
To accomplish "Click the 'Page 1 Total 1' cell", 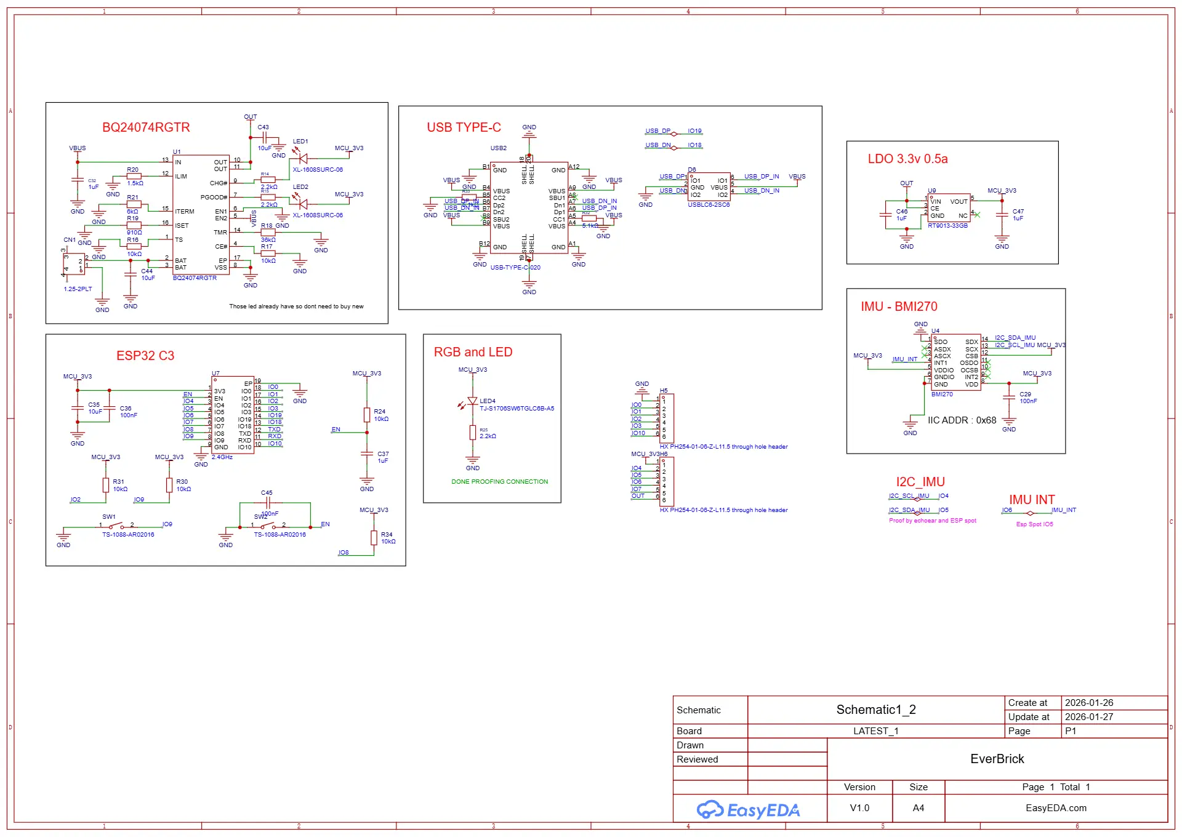I will coord(1056,787).
